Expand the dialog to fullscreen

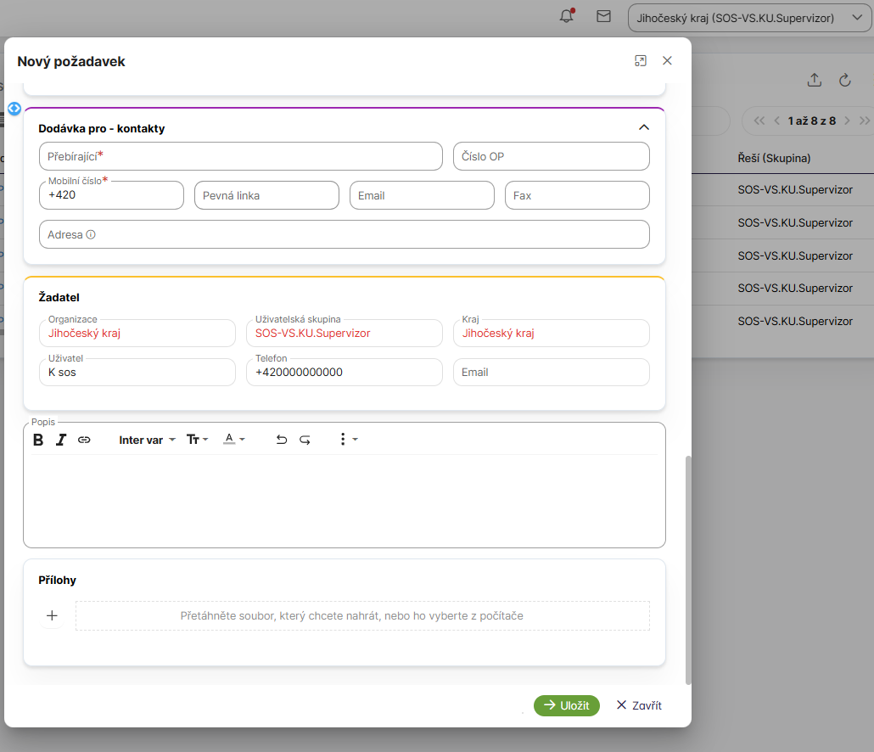pos(641,61)
